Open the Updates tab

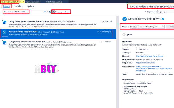31,6
